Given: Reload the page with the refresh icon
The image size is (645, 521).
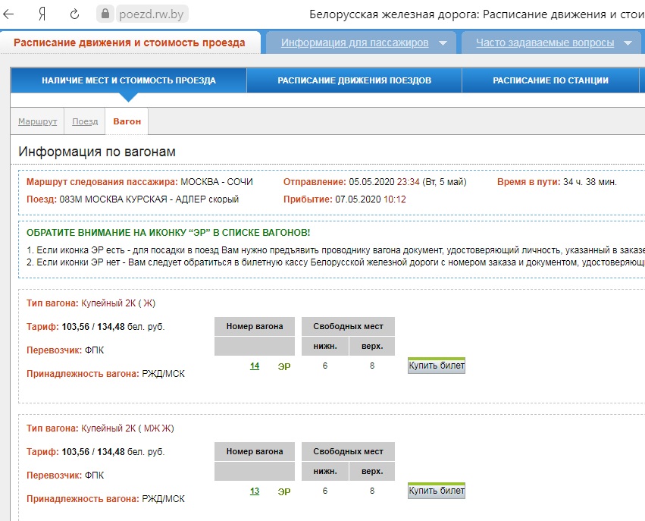Looking at the screenshot, I should (74, 14).
